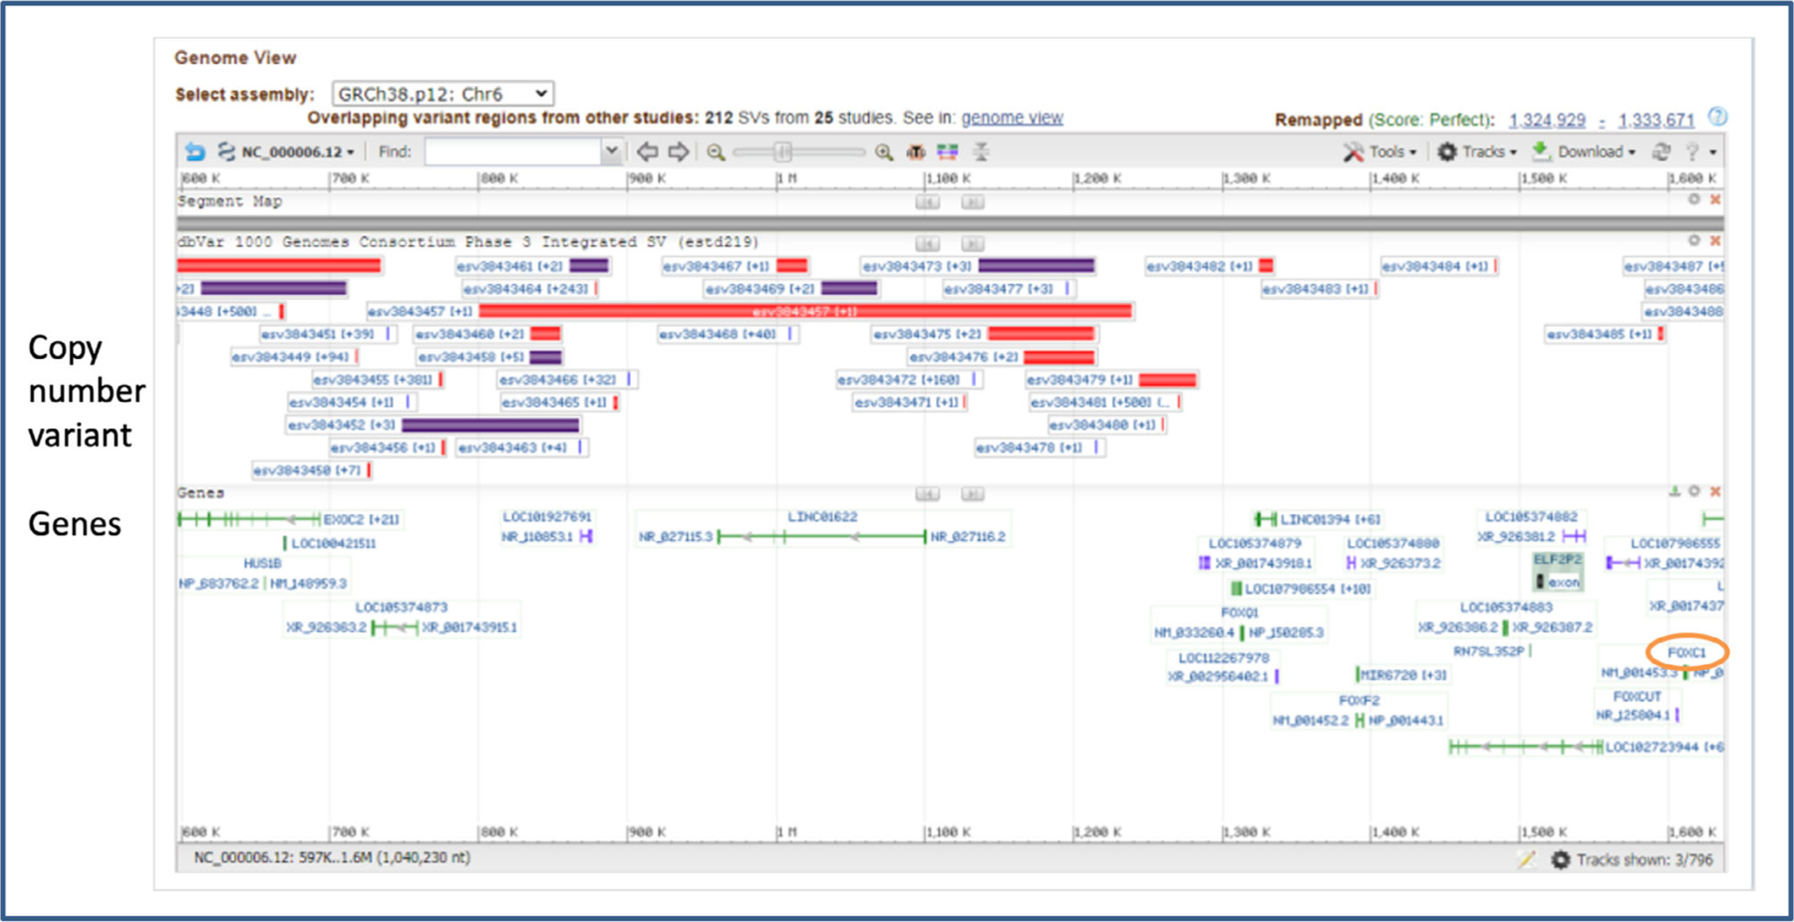
Task: Open the 1,324,929 remapped coordinate link
Action: 1547,120
